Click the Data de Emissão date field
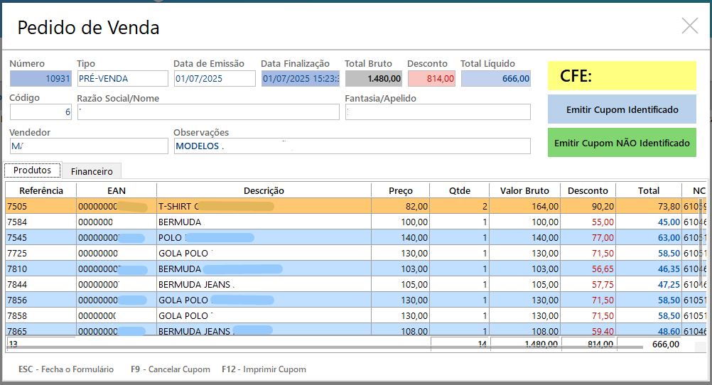Screen dimensions: 712x385 214,78
